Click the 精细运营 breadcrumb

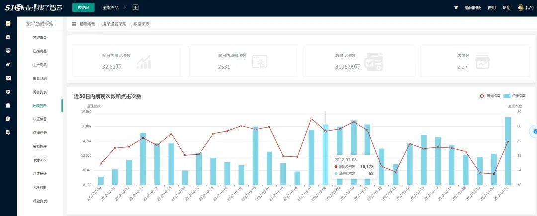coord(88,24)
